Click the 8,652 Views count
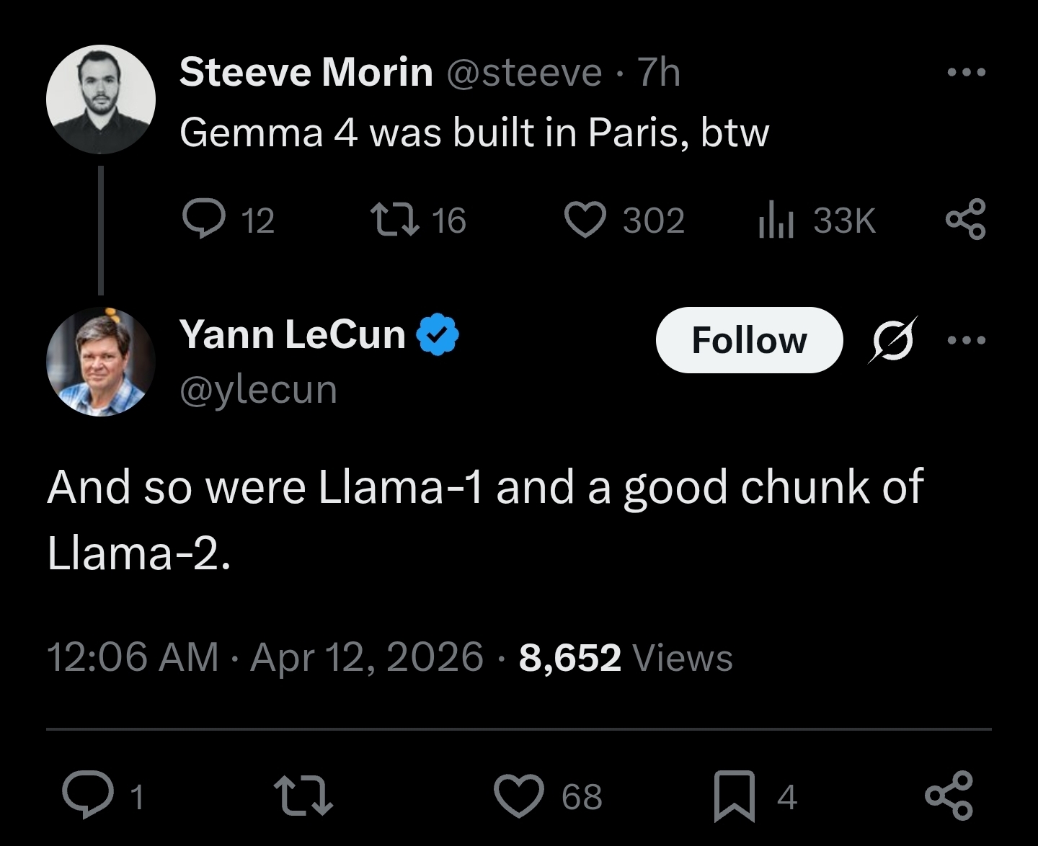 625,657
